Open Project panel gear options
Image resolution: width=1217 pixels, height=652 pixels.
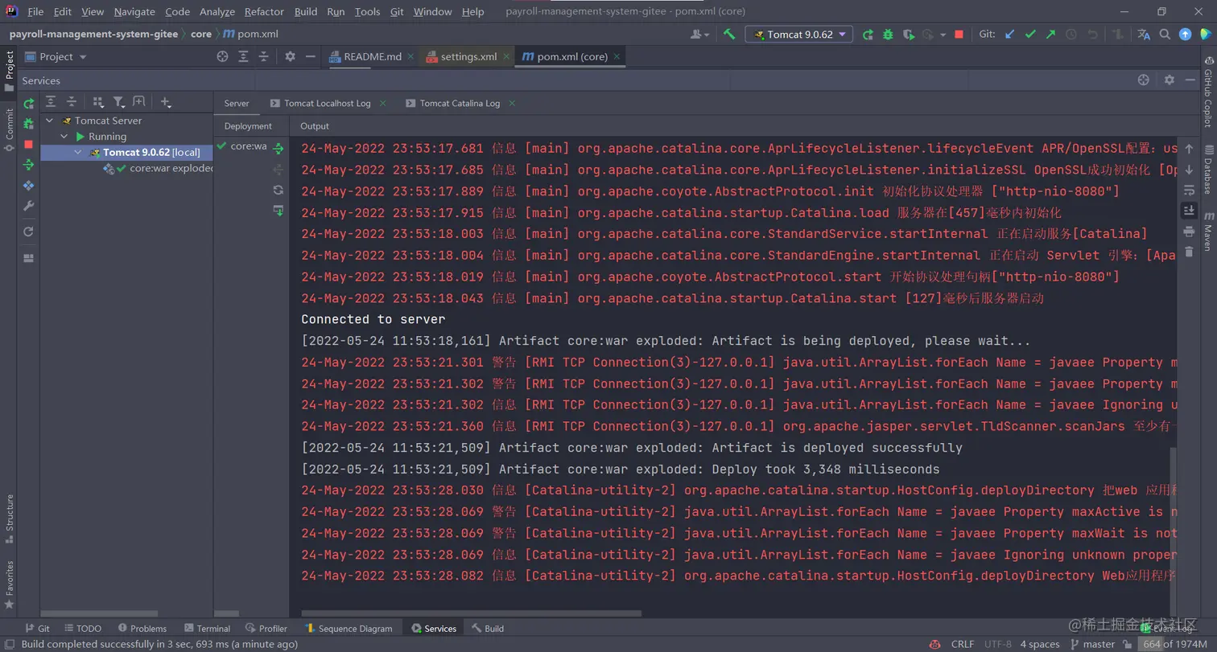tap(290, 56)
